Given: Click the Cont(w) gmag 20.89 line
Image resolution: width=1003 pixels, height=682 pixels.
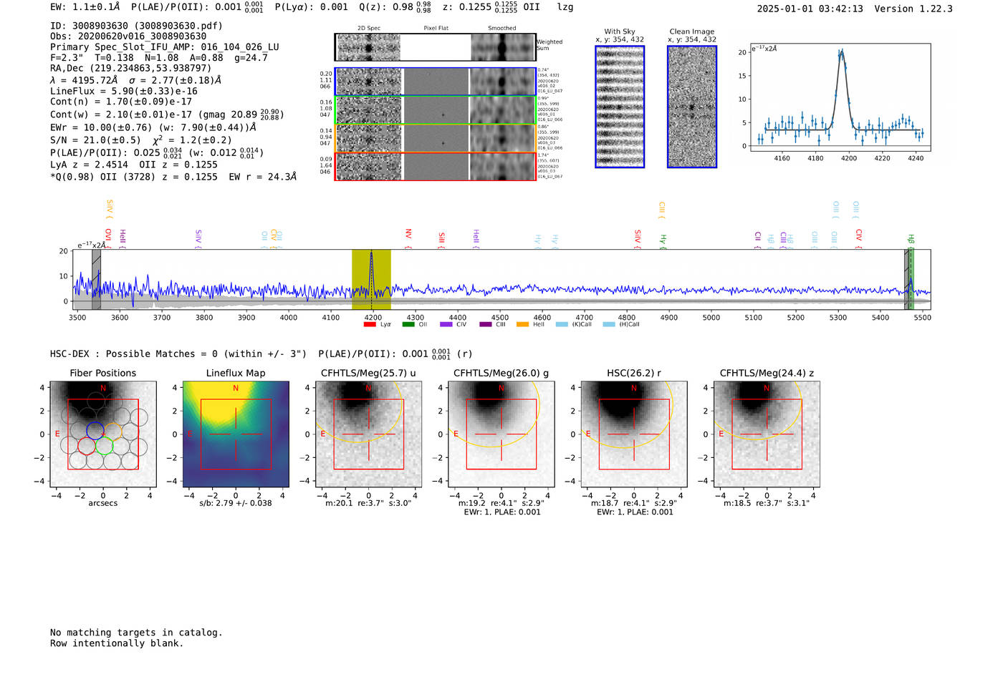Looking at the screenshot, I should click(167, 115).
